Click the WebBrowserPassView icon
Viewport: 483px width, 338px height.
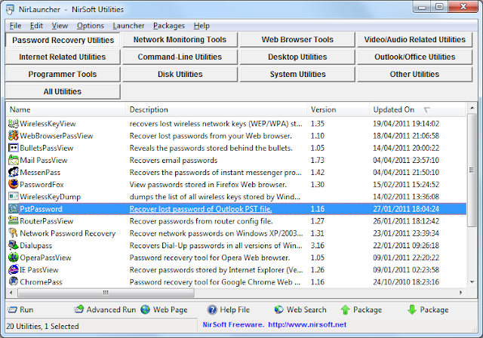click(14, 136)
